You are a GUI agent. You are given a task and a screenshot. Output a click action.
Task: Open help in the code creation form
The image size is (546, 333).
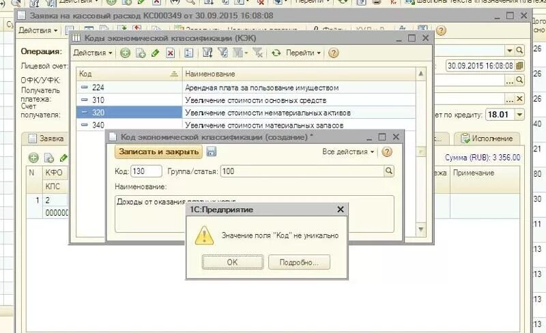pos(386,152)
